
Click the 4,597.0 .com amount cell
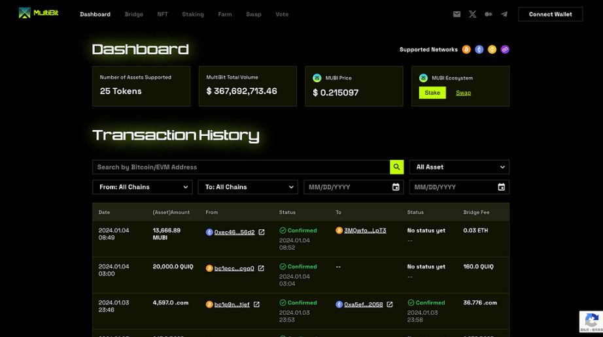click(171, 302)
